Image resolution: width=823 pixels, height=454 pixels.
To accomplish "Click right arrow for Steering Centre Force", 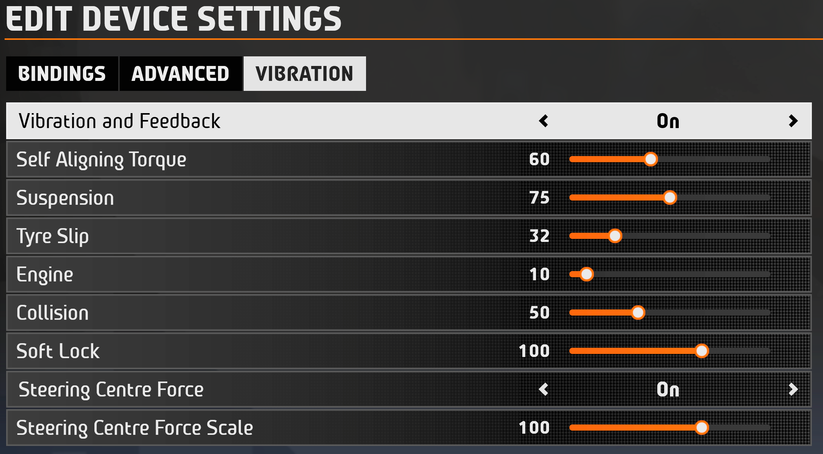I will (793, 390).
